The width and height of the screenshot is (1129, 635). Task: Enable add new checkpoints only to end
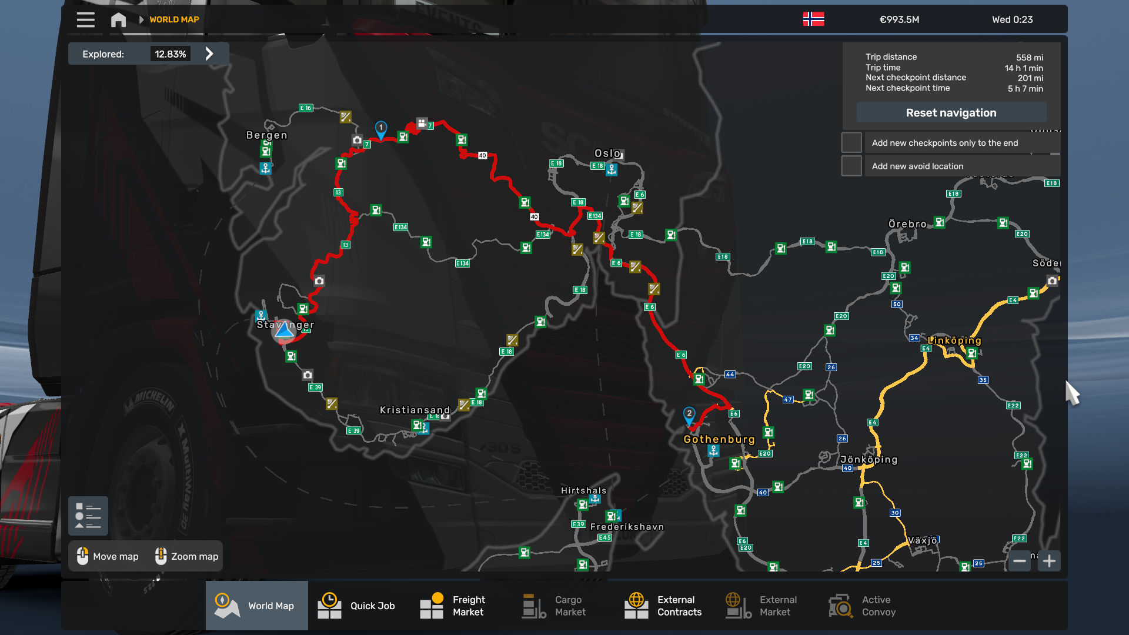click(x=851, y=143)
